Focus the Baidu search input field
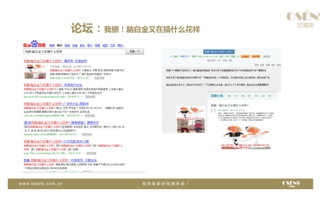320x202 pixels. click(x=74, y=52)
